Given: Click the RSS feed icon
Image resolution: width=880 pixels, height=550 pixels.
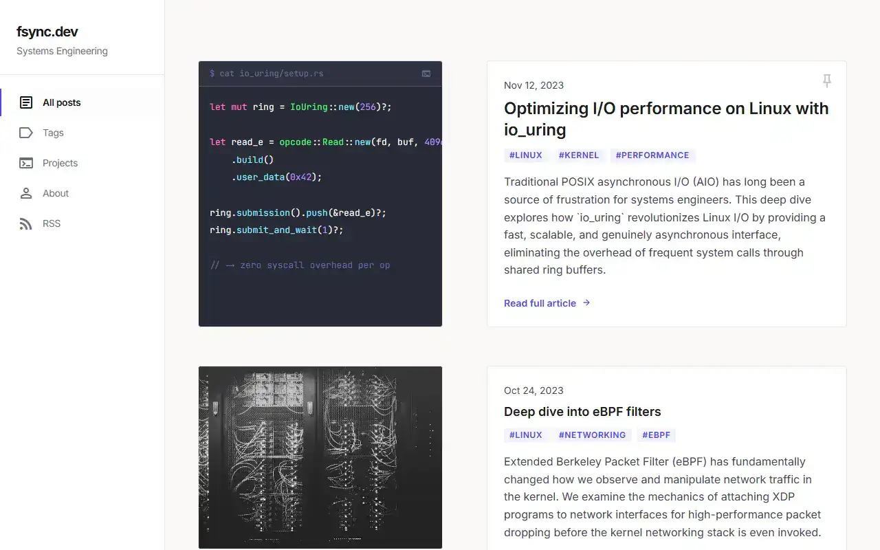Looking at the screenshot, I should [x=26, y=223].
